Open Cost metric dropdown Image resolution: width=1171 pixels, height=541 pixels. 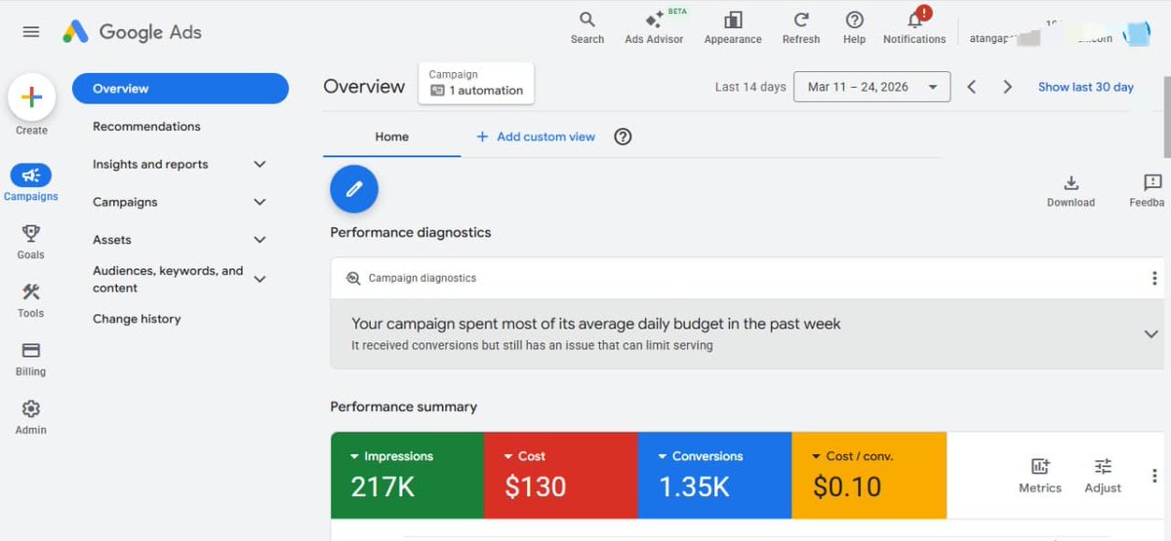point(525,456)
